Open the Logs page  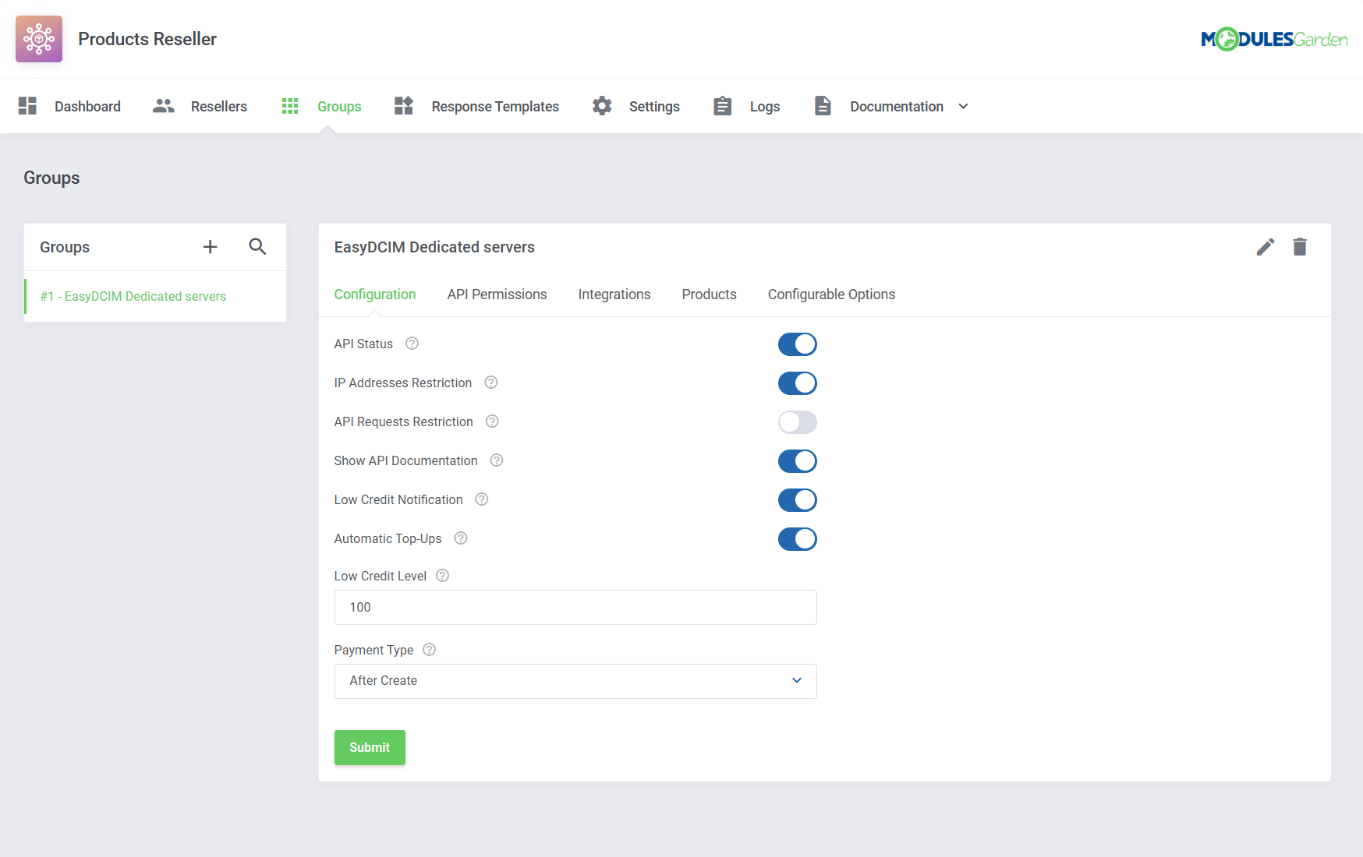point(765,107)
